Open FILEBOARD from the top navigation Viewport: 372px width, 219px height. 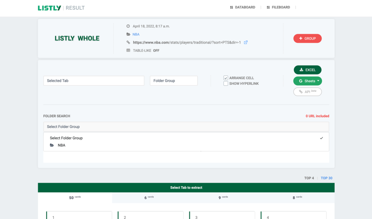[278, 7]
